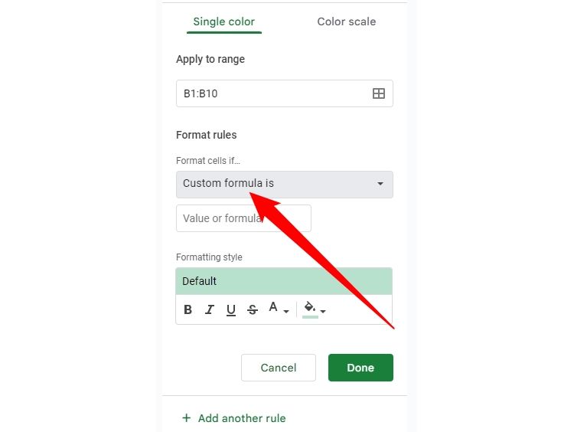Toggle Italic formatting style
The width and height of the screenshot is (574, 432).
click(210, 310)
